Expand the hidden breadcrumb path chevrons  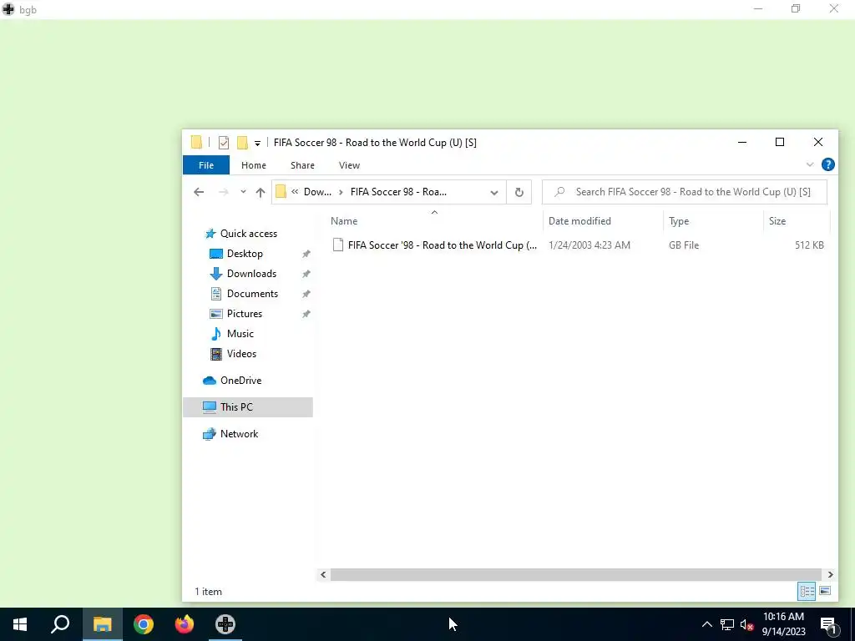point(295,192)
